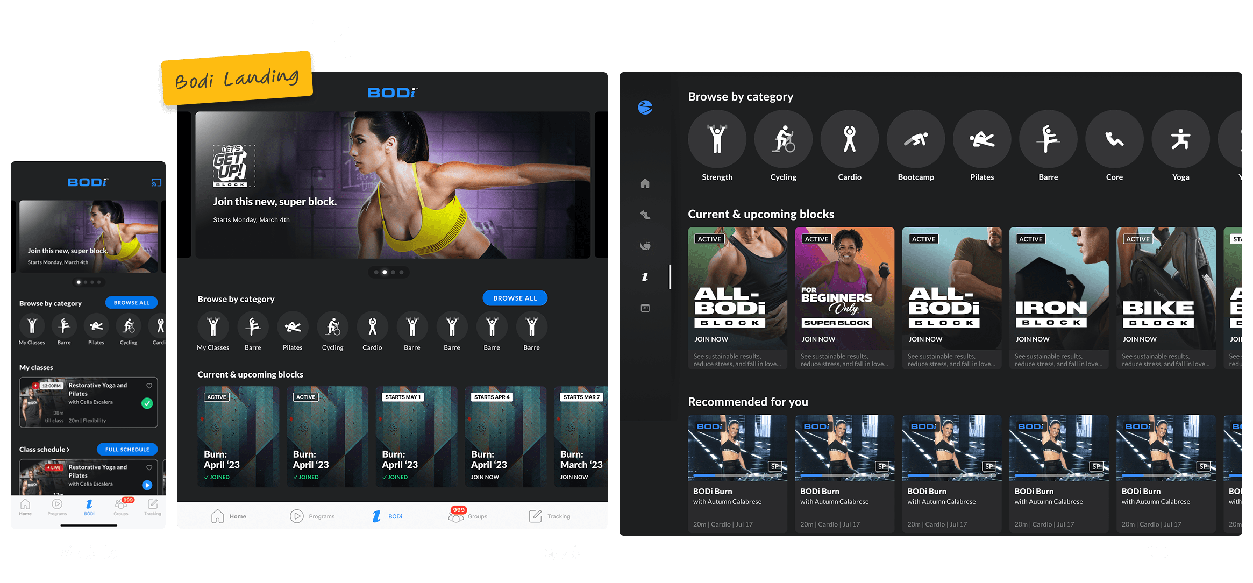1253x583 pixels.
Task: Choose the Yoga category icon on TV
Action: (x=1180, y=139)
